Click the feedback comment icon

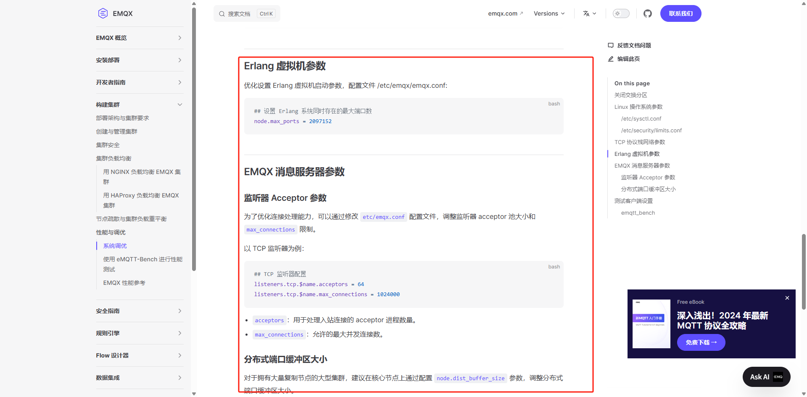point(611,45)
